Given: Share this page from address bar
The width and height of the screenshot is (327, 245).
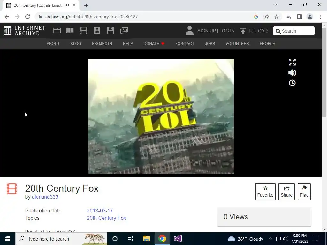Looking at the screenshot, I should tap(266, 17).
